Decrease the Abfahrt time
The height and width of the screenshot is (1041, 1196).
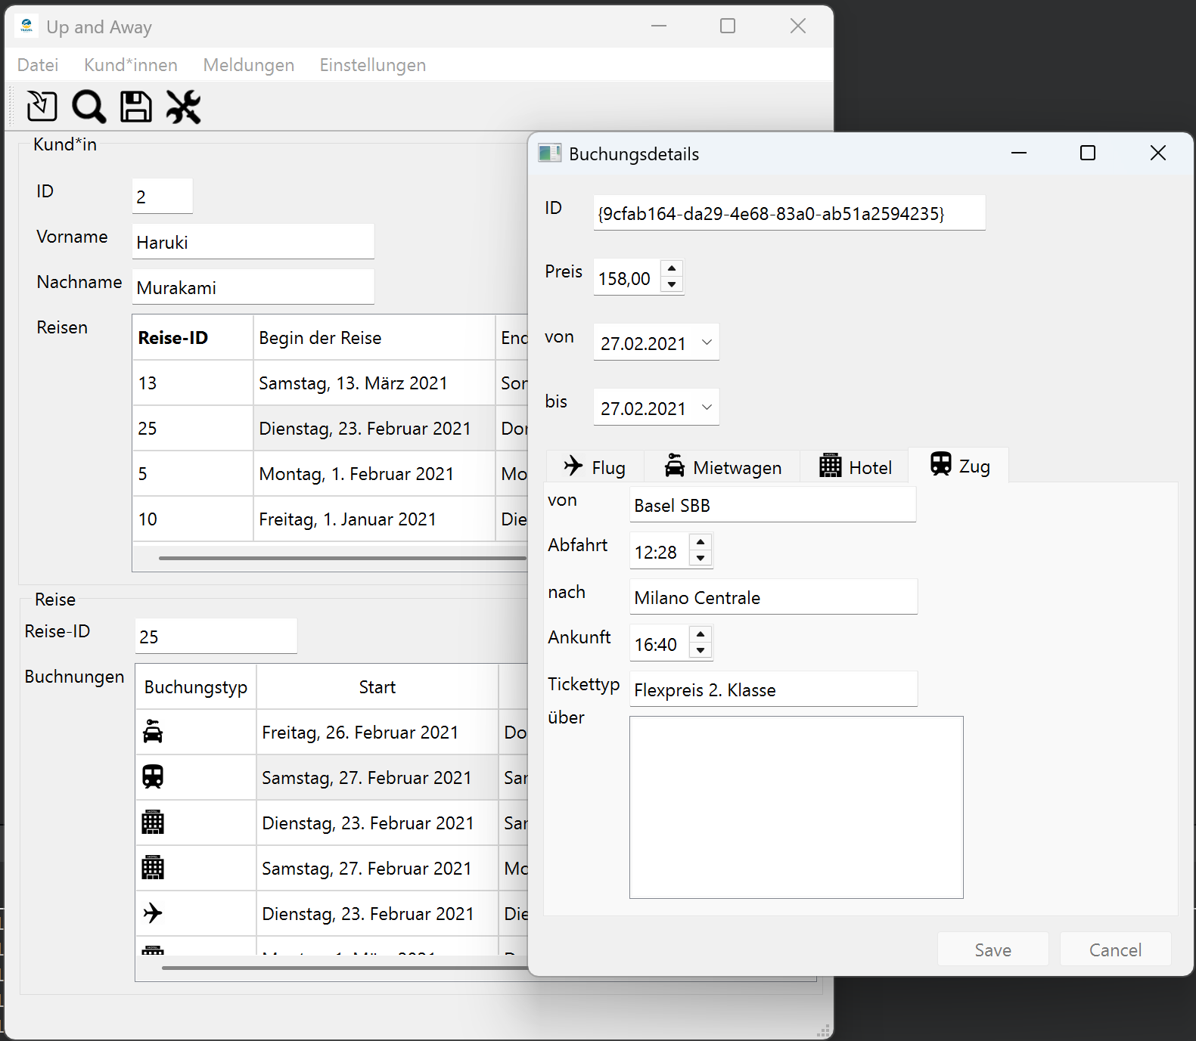click(701, 559)
